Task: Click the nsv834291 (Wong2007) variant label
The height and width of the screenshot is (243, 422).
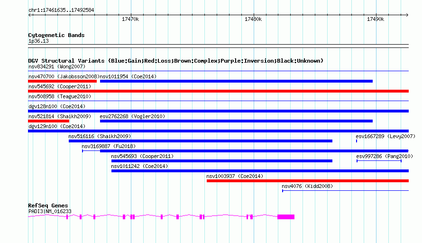Action: (x=57, y=66)
